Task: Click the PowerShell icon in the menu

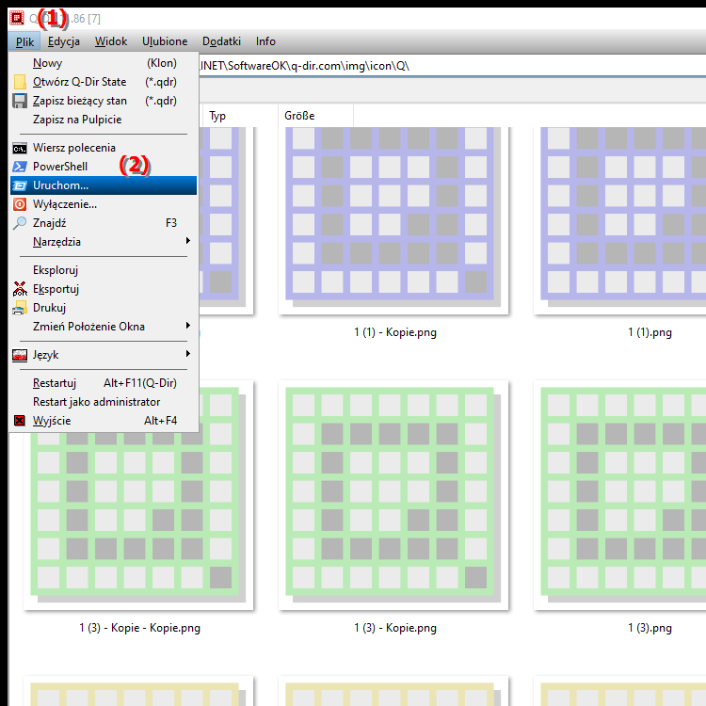Action: 20,167
